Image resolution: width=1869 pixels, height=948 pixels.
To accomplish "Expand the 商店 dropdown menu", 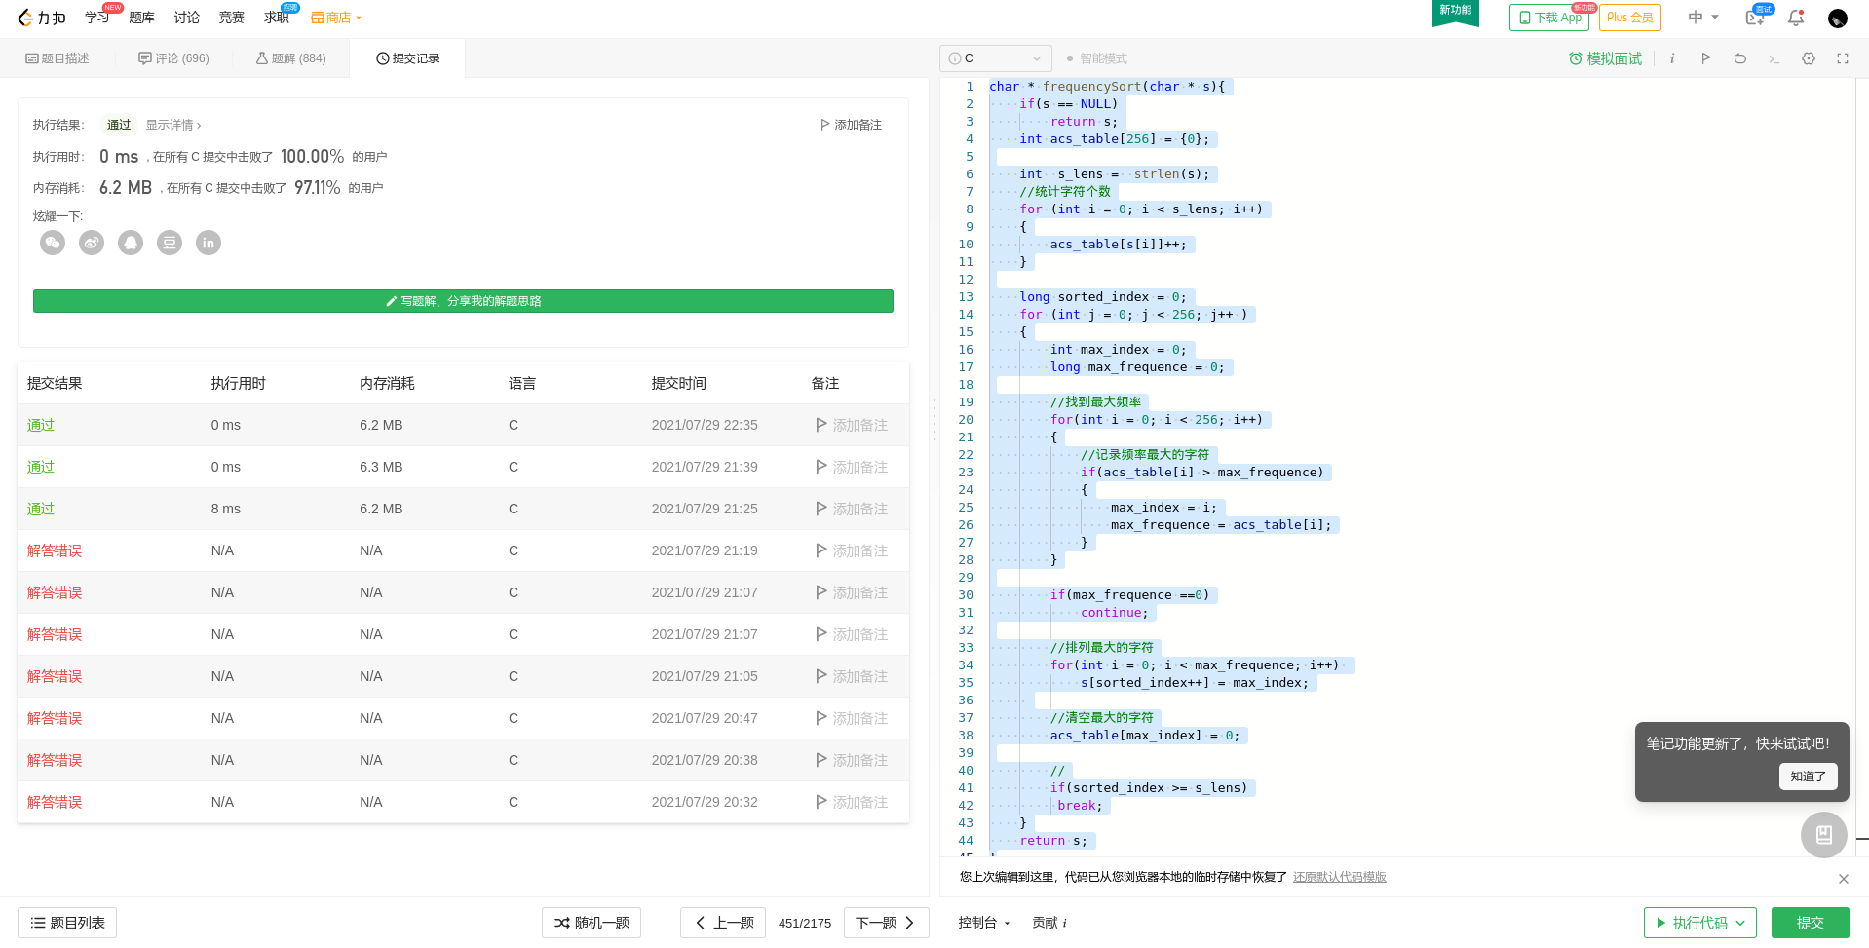I will (x=336, y=18).
